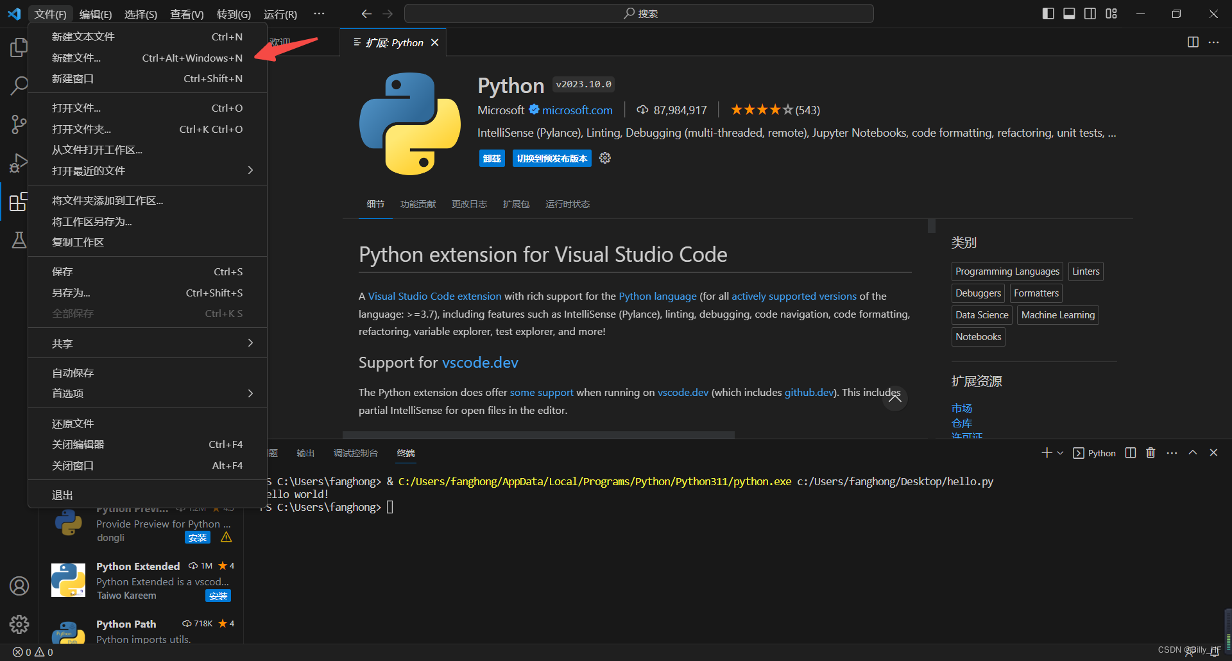Click the extension star rating
1232x661 pixels.
point(775,110)
